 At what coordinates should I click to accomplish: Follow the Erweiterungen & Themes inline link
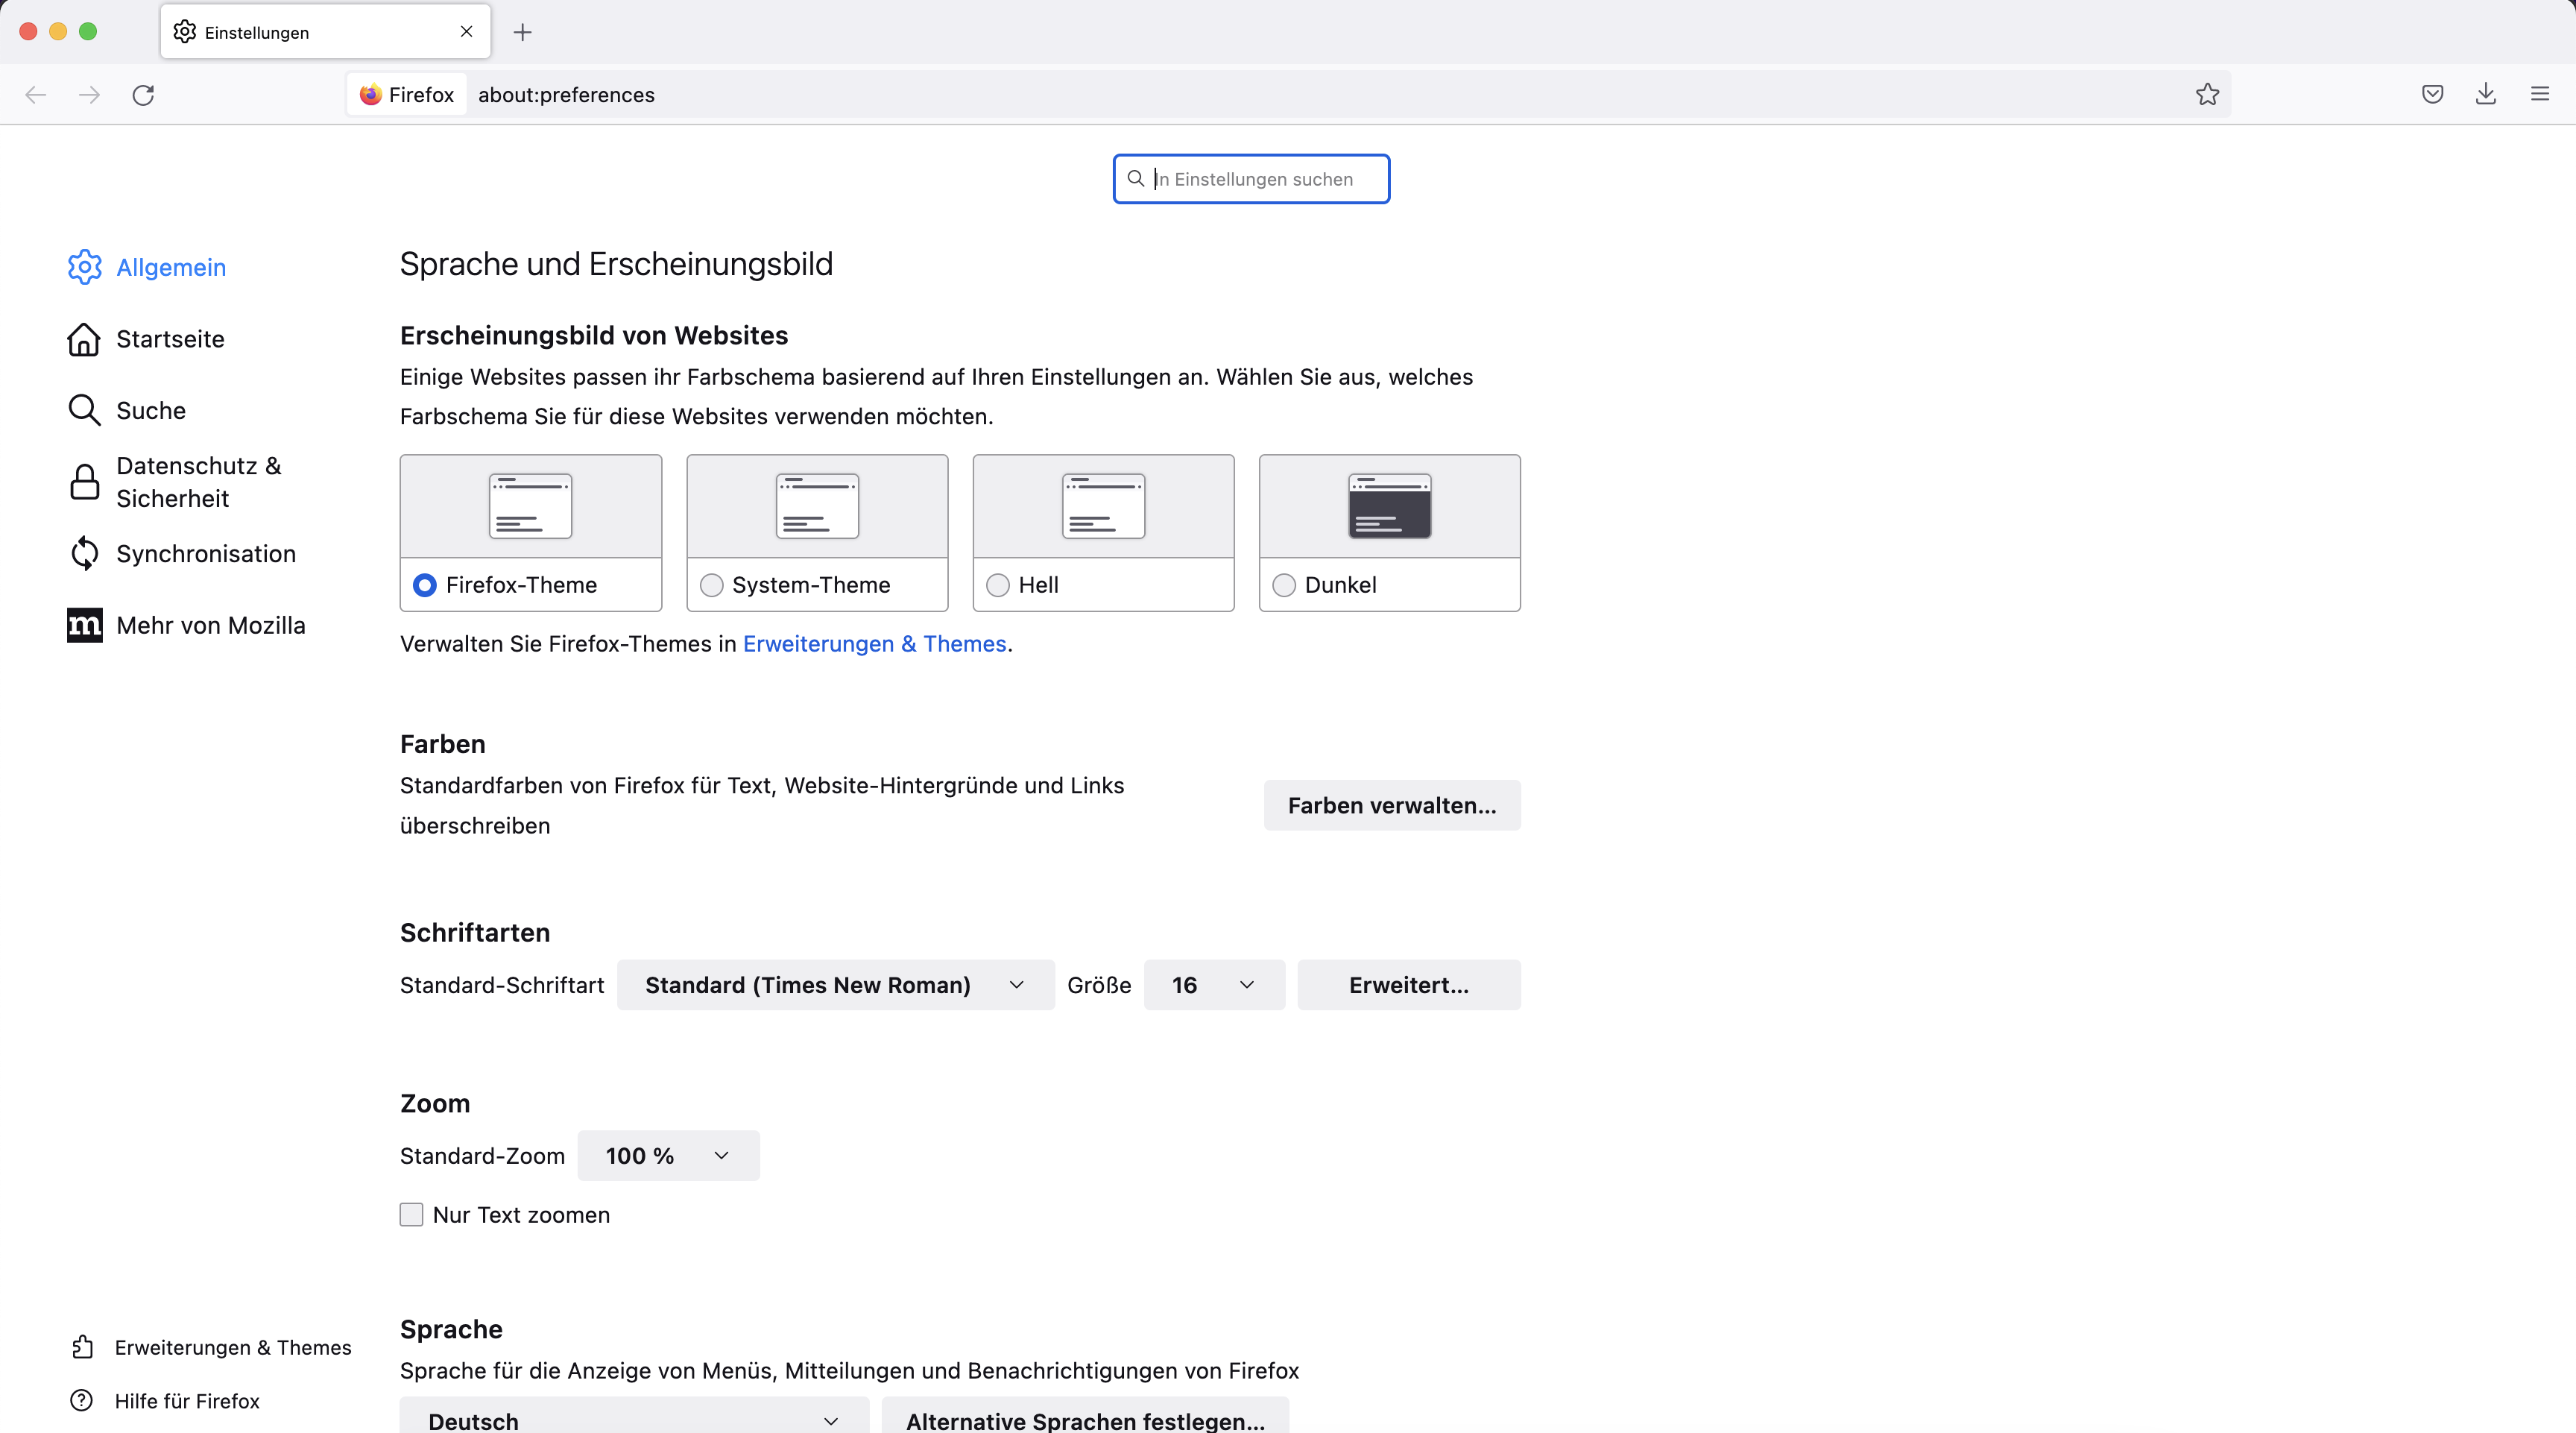(874, 644)
